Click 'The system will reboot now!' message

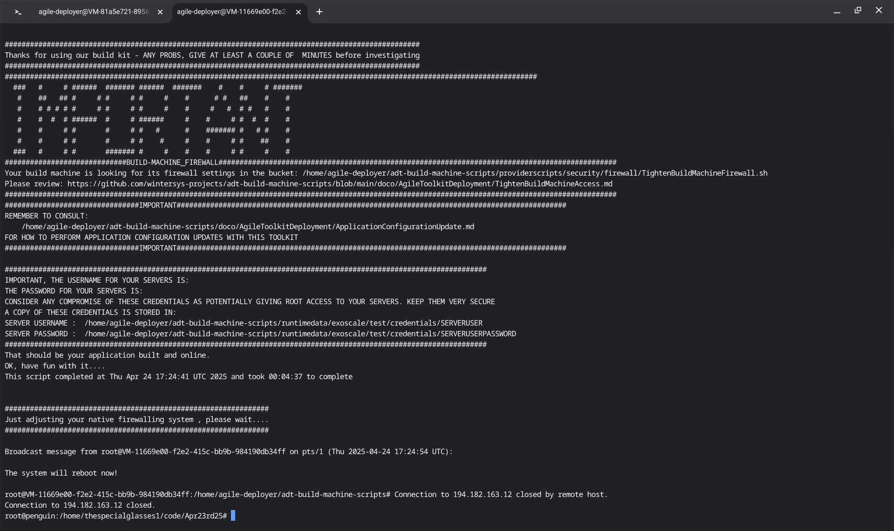[x=61, y=473]
